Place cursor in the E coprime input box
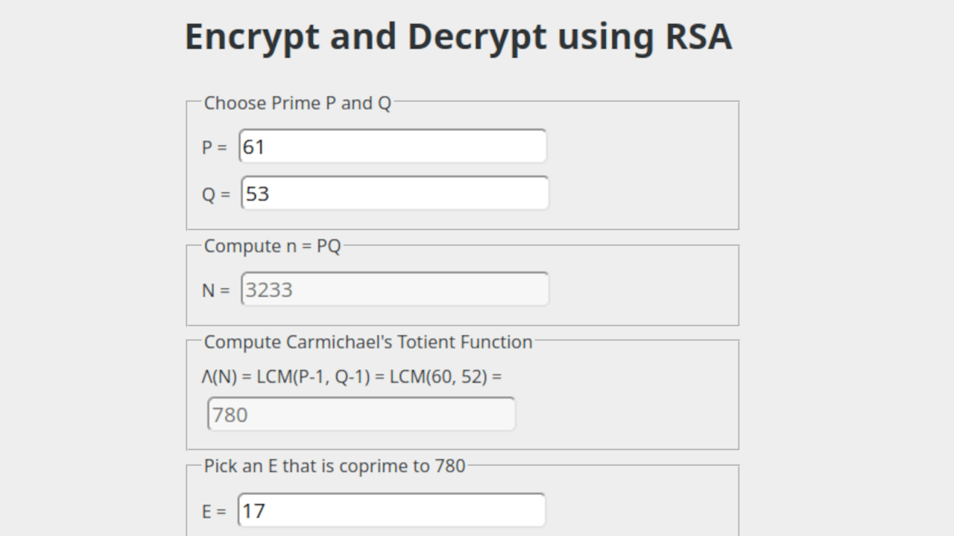The height and width of the screenshot is (536, 954). coord(391,510)
